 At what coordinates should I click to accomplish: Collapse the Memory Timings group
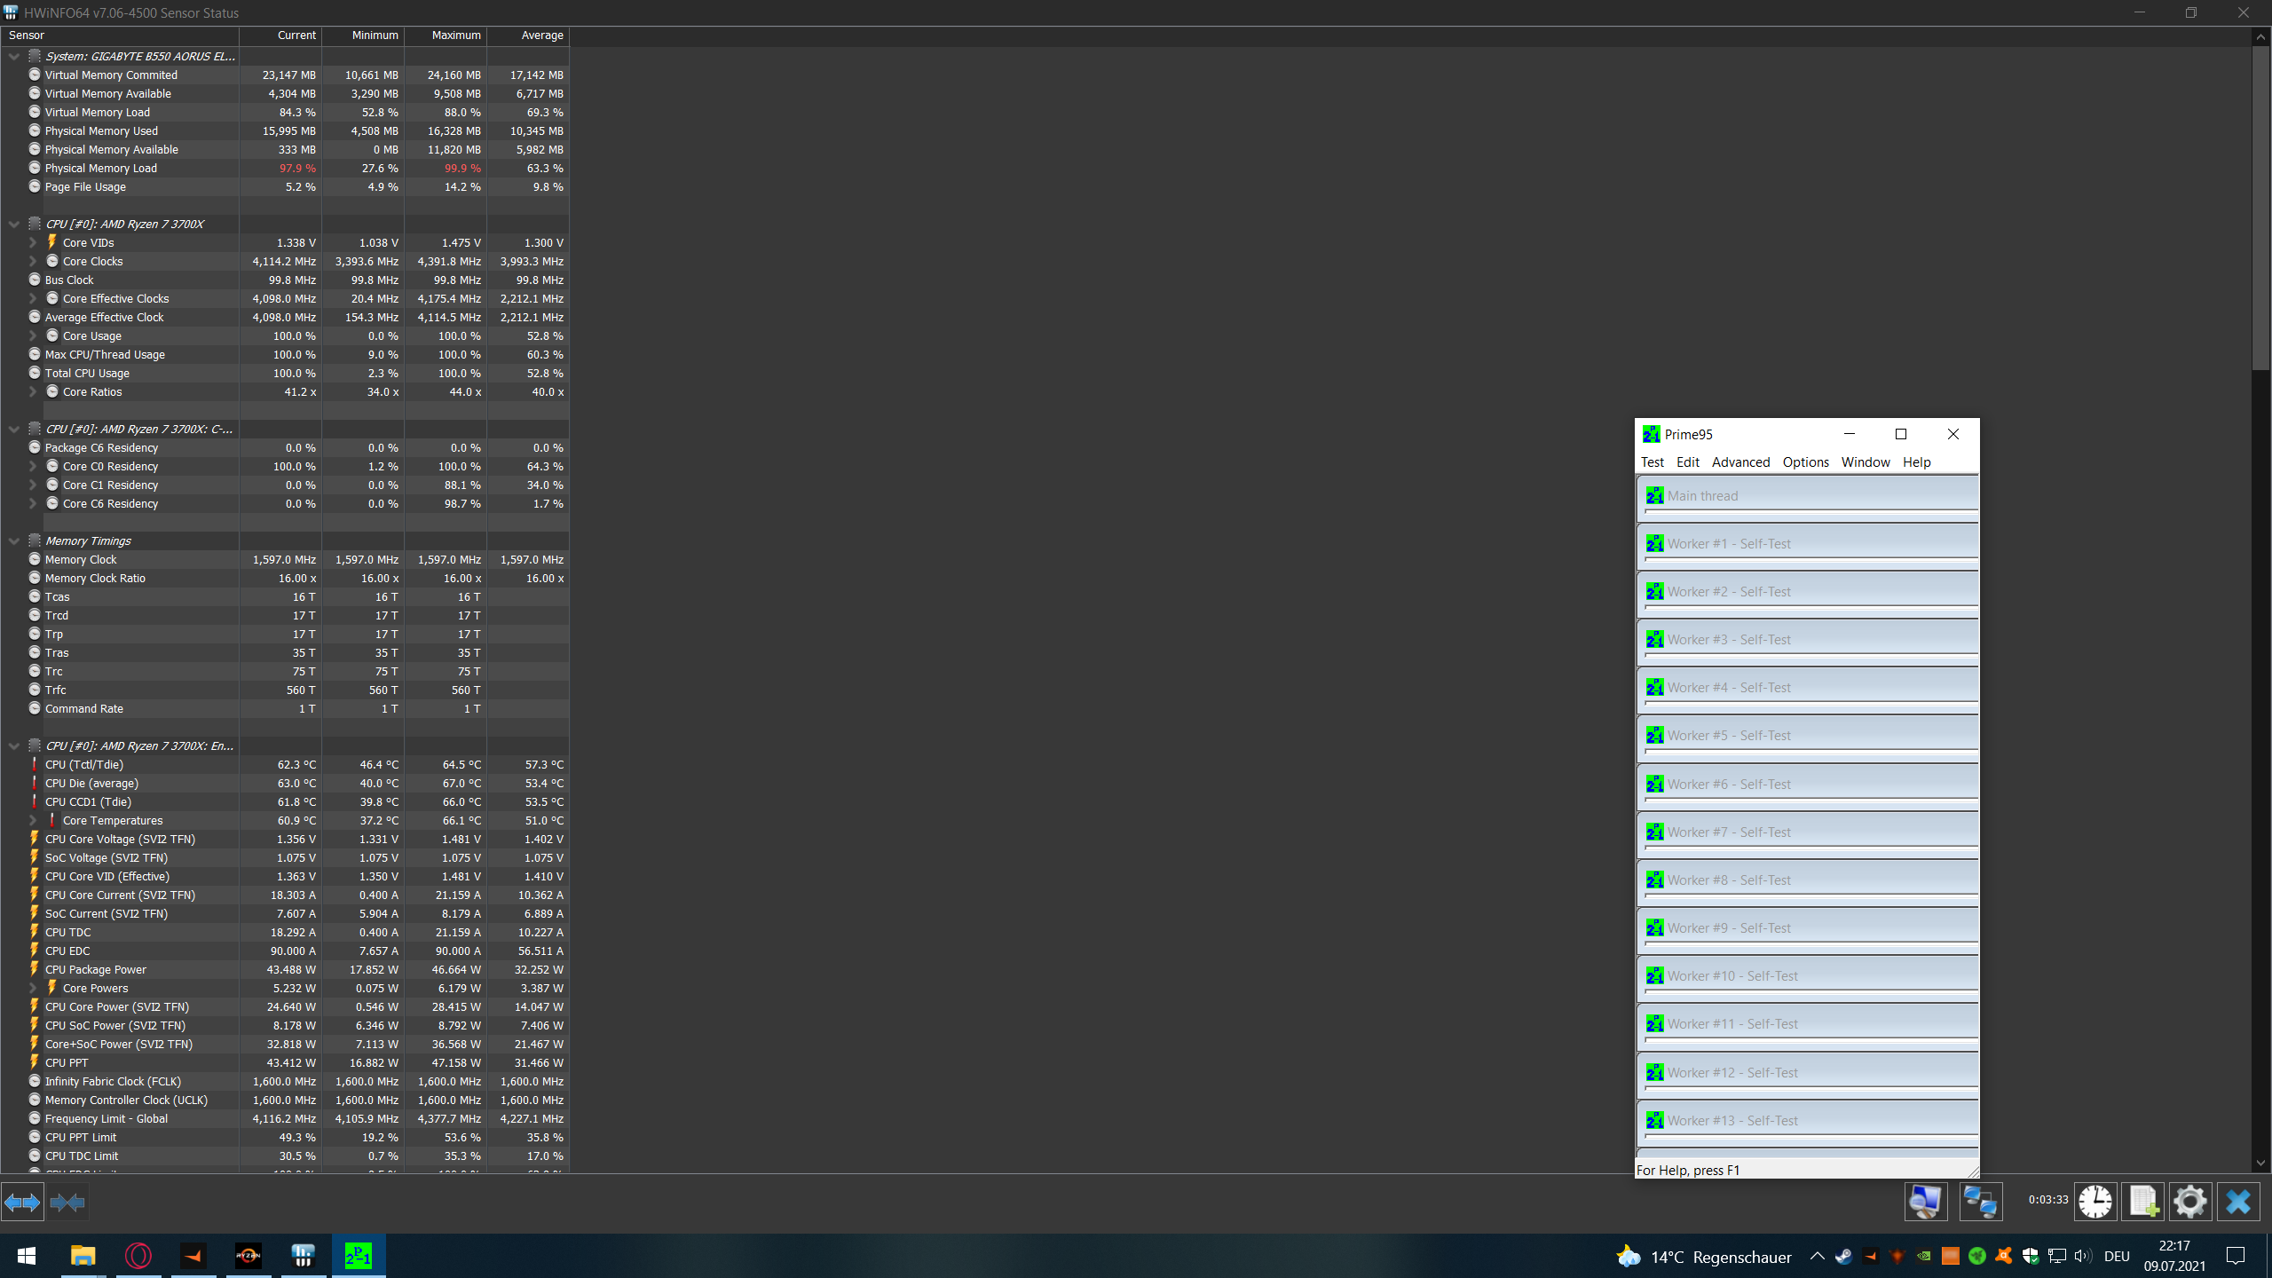click(14, 540)
